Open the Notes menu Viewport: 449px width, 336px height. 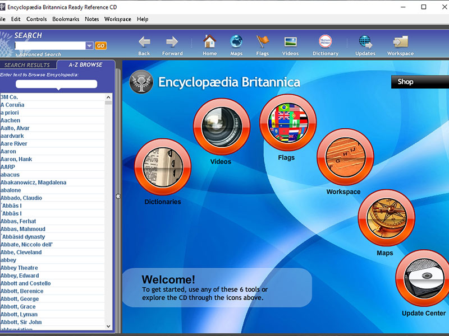pyautogui.click(x=91, y=19)
